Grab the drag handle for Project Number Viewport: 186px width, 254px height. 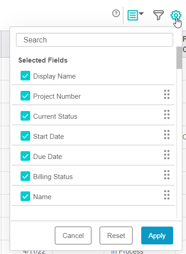tap(167, 95)
